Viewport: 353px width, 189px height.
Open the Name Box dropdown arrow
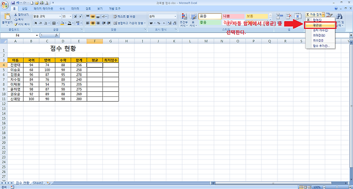[37, 35]
